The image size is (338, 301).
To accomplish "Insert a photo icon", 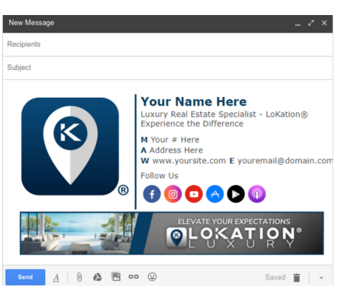I will tap(116, 277).
